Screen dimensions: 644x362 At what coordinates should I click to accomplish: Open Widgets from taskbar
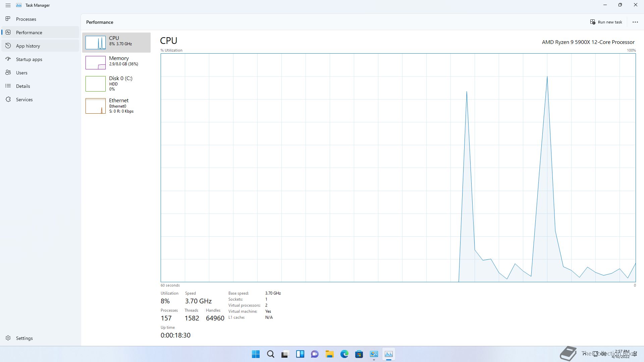(300, 354)
